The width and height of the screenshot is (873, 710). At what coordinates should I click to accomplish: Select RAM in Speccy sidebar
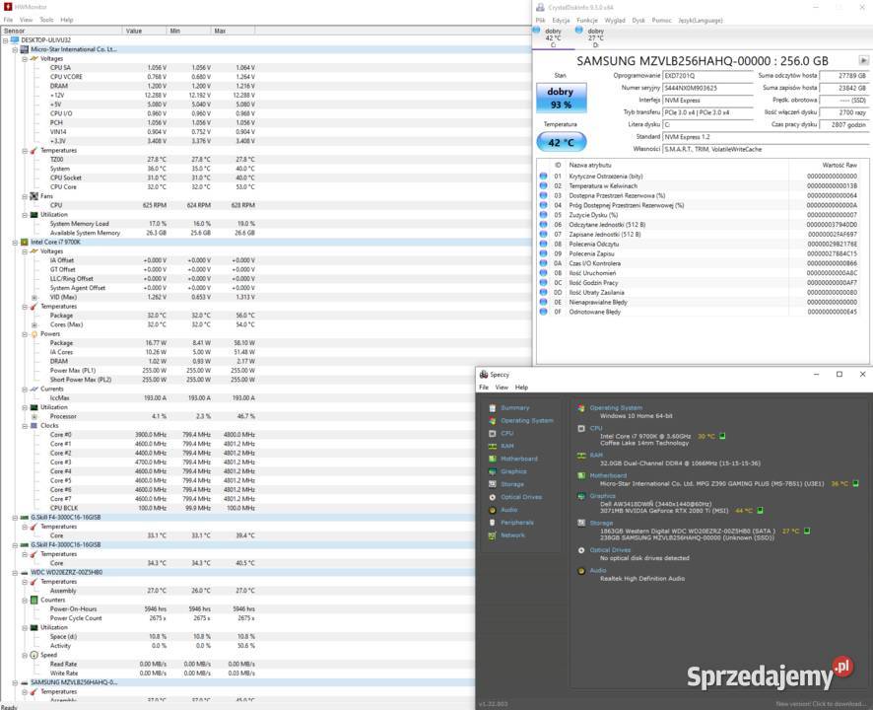[x=506, y=447]
